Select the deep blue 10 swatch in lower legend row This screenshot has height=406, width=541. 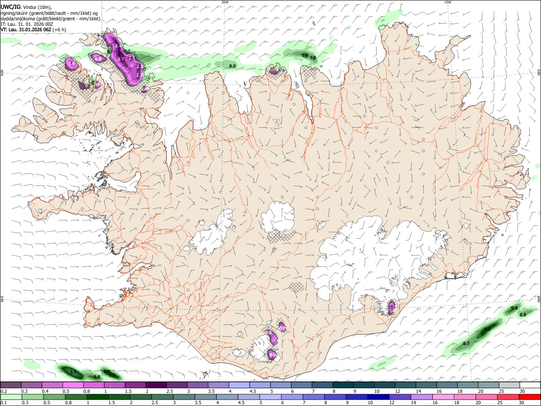(378, 397)
